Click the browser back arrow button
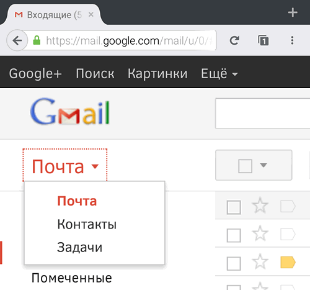The image size is (310, 290). 17,40
